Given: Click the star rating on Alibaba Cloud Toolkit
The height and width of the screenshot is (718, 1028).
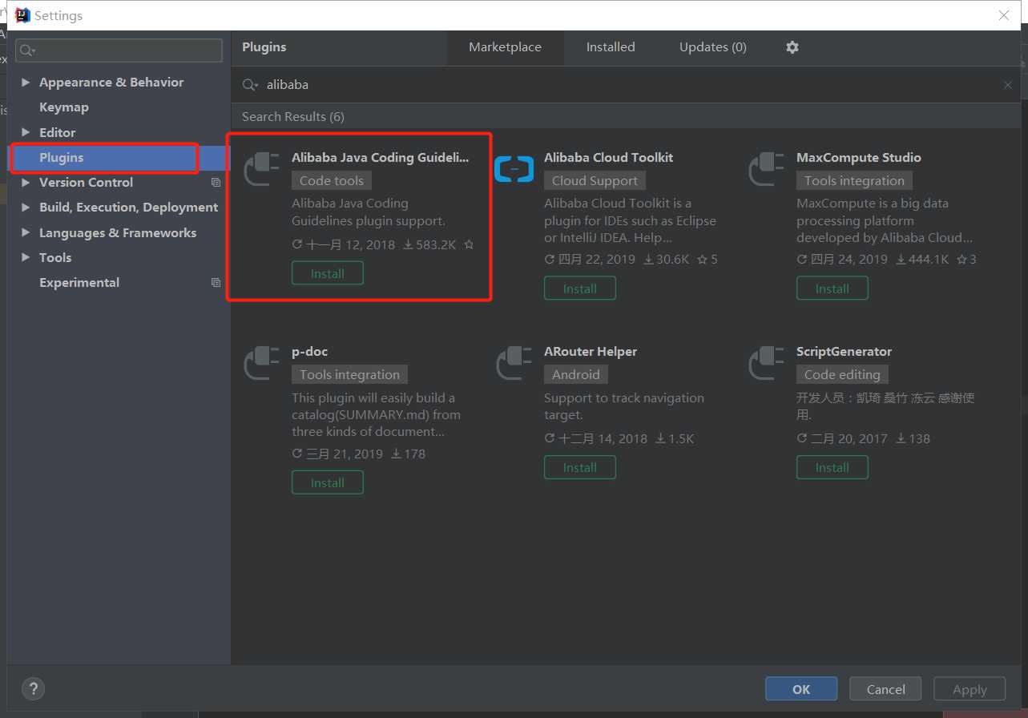Looking at the screenshot, I should 708,260.
